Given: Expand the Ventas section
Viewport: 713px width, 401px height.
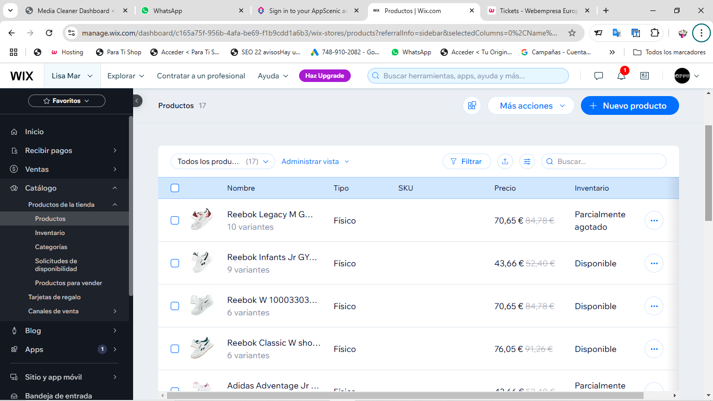Looking at the screenshot, I should point(65,169).
